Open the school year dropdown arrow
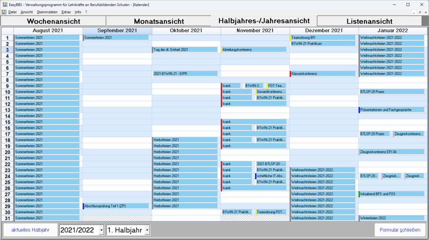This screenshot has width=429, height=240. (101, 230)
